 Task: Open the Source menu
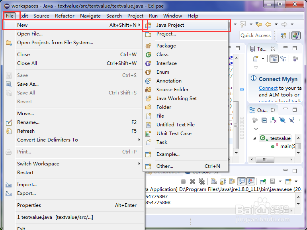point(41,16)
